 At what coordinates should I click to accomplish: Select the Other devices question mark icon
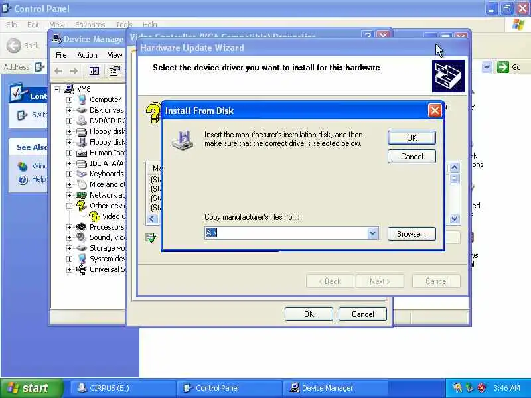(81, 206)
